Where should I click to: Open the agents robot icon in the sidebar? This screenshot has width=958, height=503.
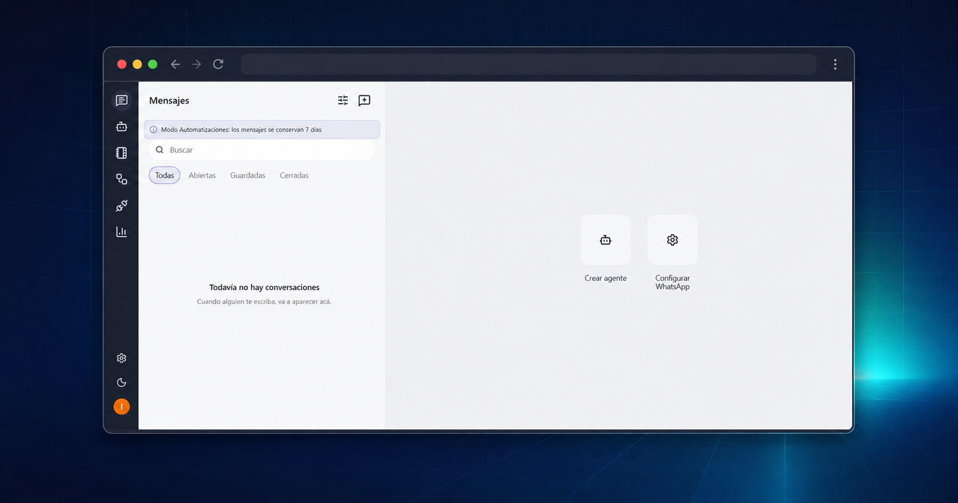[122, 126]
